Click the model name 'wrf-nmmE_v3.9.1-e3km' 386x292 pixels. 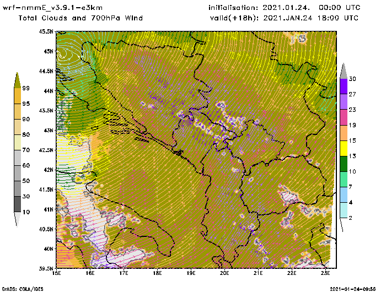52,8
